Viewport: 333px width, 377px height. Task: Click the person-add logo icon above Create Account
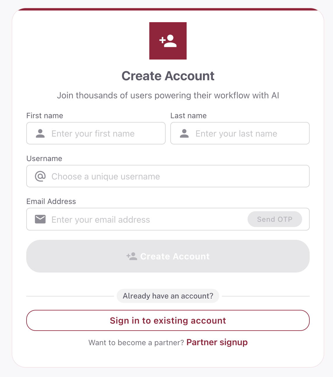(168, 41)
